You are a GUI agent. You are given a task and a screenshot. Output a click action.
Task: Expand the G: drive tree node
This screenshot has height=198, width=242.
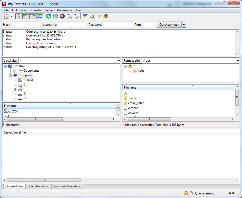click(x=15, y=94)
